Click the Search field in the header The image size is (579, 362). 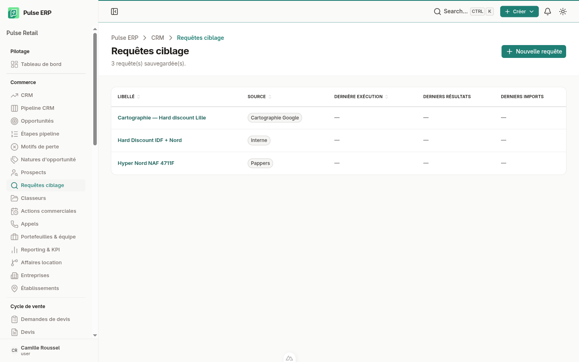[x=464, y=12]
